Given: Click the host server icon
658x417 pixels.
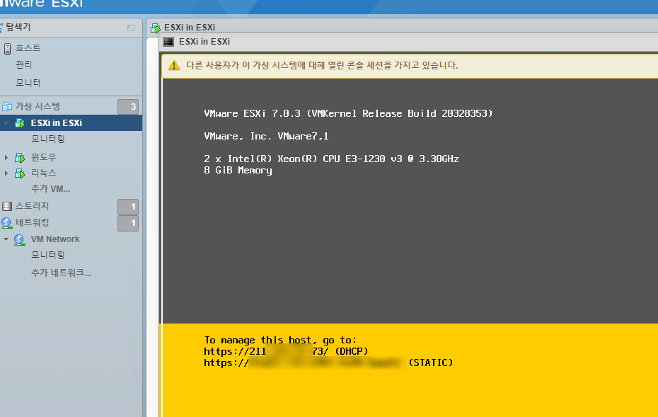Looking at the screenshot, I should coord(7,48).
